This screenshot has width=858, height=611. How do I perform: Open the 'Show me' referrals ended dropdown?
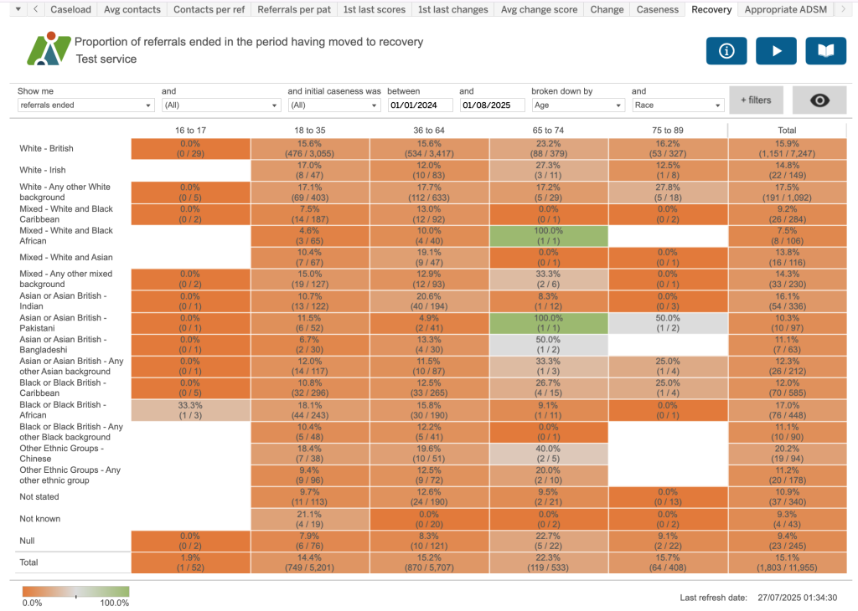[85, 105]
